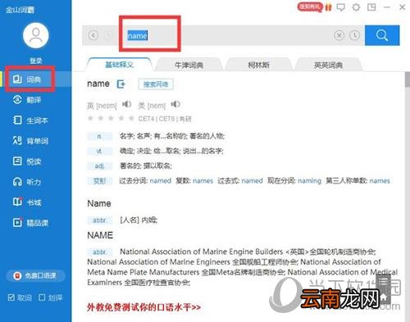Click the blue magnifier search button

click(x=382, y=35)
